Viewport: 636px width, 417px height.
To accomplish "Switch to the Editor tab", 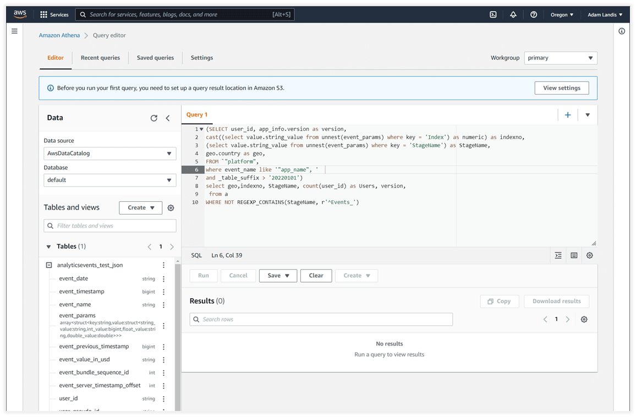I will click(56, 58).
